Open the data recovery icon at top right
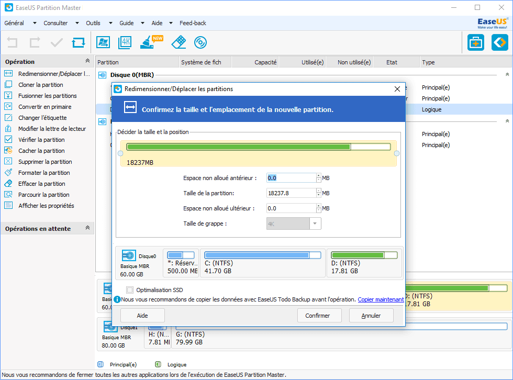The image size is (513, 380). coord(500,42)
